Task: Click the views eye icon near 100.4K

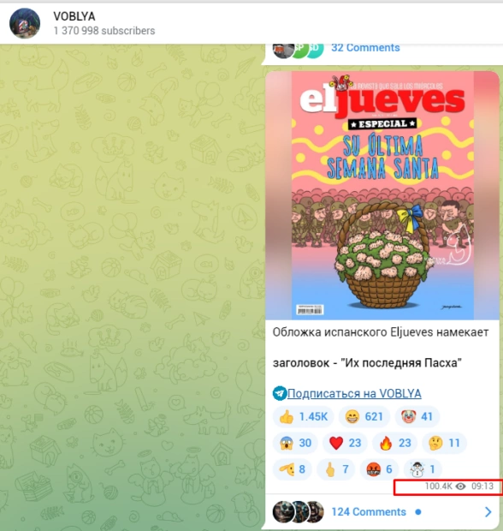Action: 460,486
